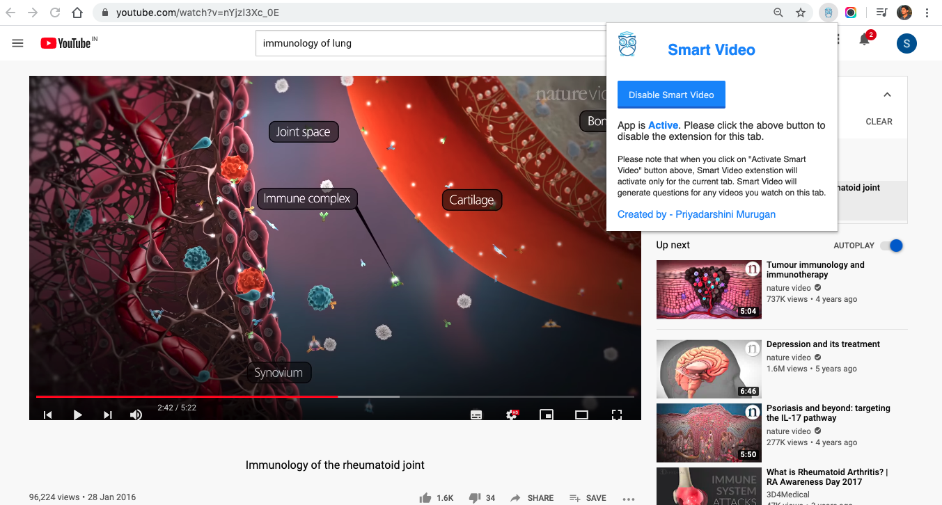Skip to next video

108,415
